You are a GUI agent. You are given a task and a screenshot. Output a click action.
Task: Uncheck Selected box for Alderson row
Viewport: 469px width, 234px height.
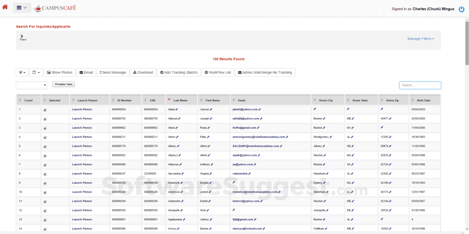(45, 165)
